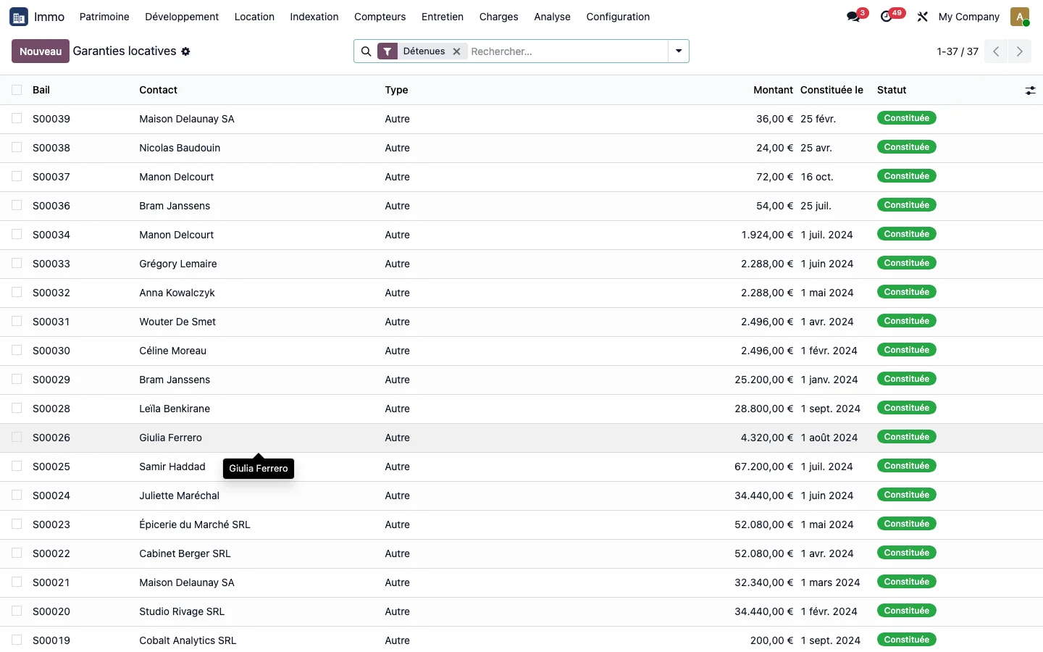Select all records with header checkbox
Screen dimensions: 1043x652
pyautogui.click(x=17, y=90)
